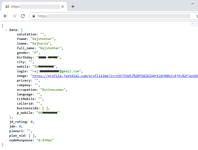Go back to the previous page
Viewport: 198px width, 150px height.
pos(5,16)
